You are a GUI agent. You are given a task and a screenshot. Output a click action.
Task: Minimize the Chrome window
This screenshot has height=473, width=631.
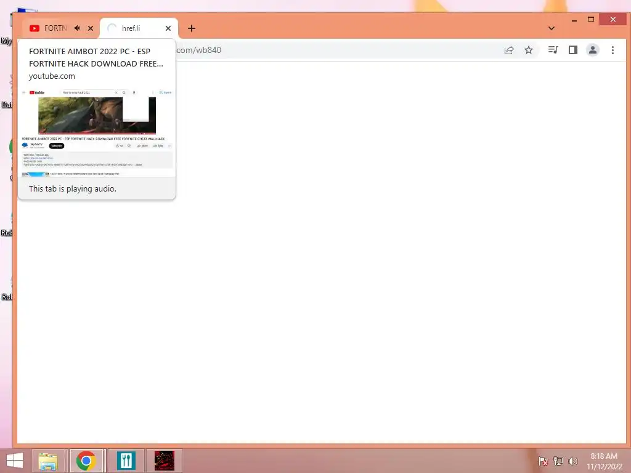click(574, 20)
